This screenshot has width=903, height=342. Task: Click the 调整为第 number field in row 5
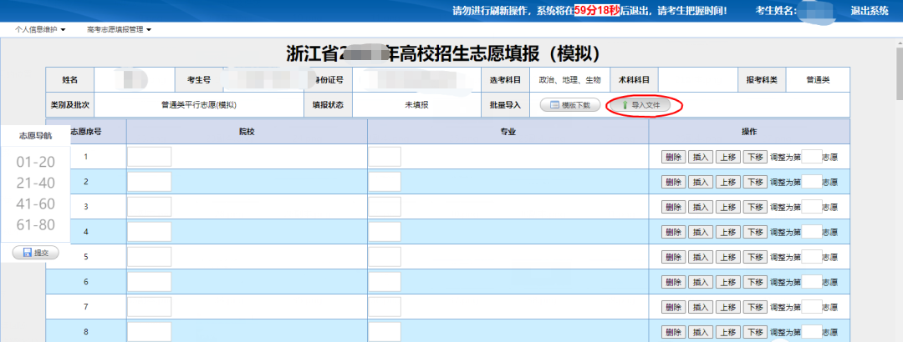coord(811,257)
